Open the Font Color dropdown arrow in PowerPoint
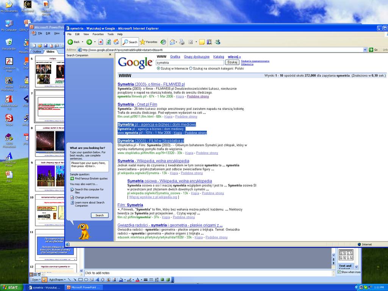388x291 pixels. tap(141, 280)
